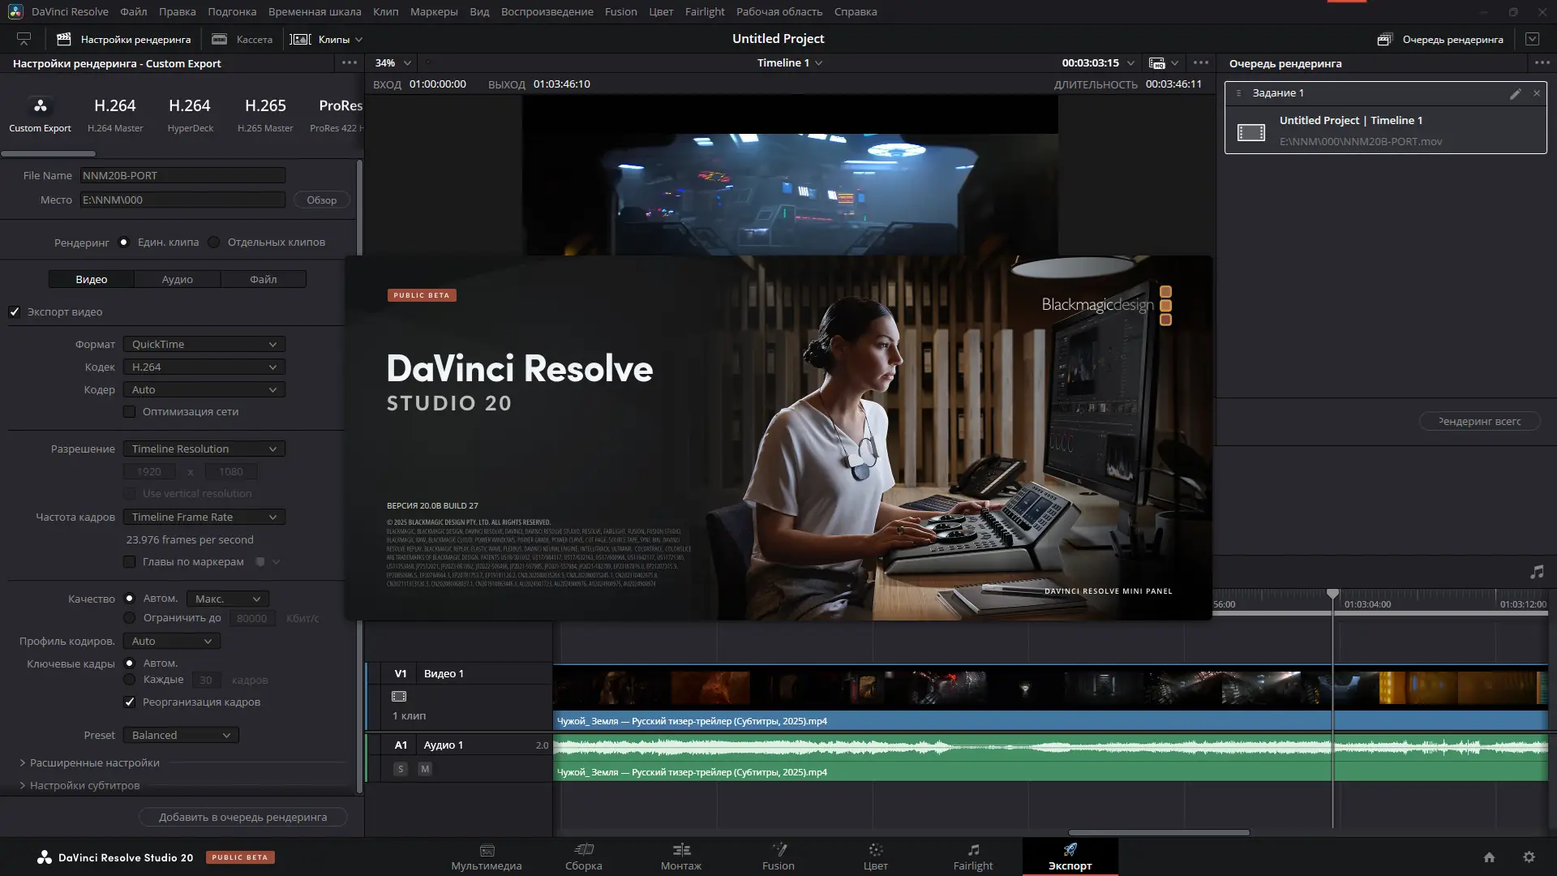Image resolution: width=1557 pixels, height=876 pixels.
Task: Enable Оптимизация сети checkbox
Action: pyautogui.click(x=129, y=412)
